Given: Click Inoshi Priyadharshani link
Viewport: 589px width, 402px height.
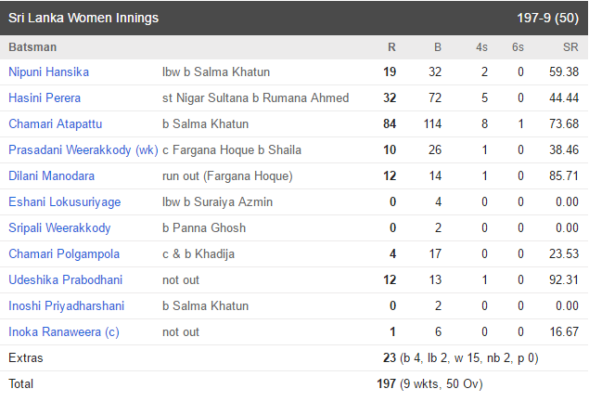Looking at the screenshot, I should 66,305.
